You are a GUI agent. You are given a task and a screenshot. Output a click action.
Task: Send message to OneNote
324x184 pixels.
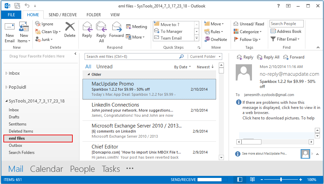[215, 39]
